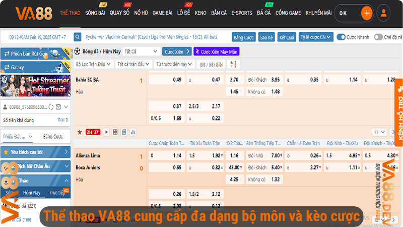Favorite the match with star icon
403x227 pixels.
click(79, 132)
